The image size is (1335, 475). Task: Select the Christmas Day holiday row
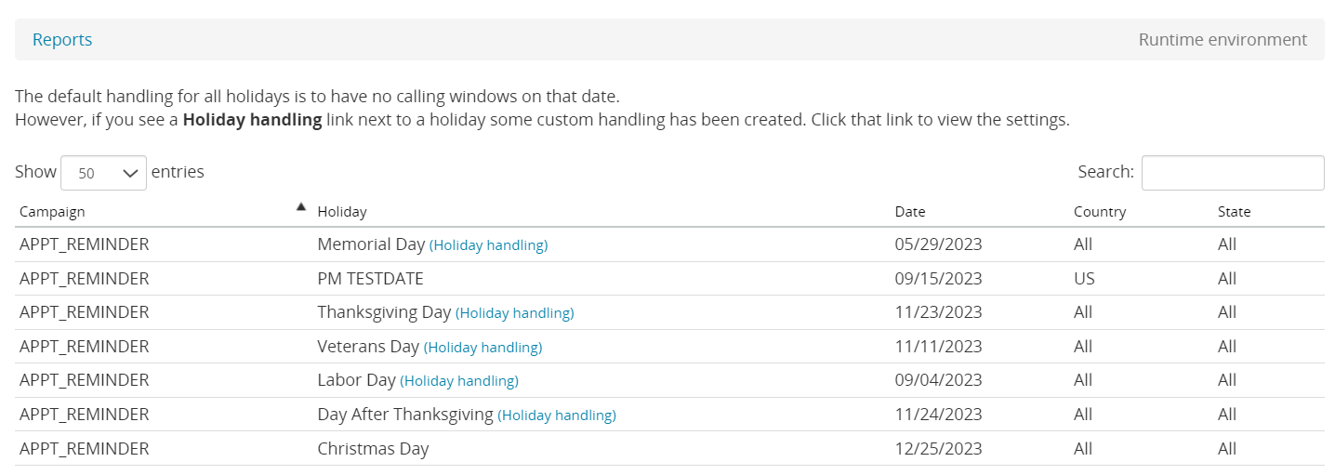click(373, 449)
